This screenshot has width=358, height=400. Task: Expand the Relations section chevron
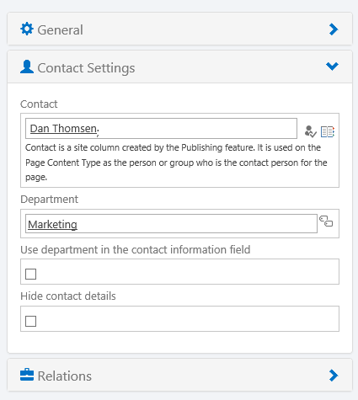coord(334,376)
